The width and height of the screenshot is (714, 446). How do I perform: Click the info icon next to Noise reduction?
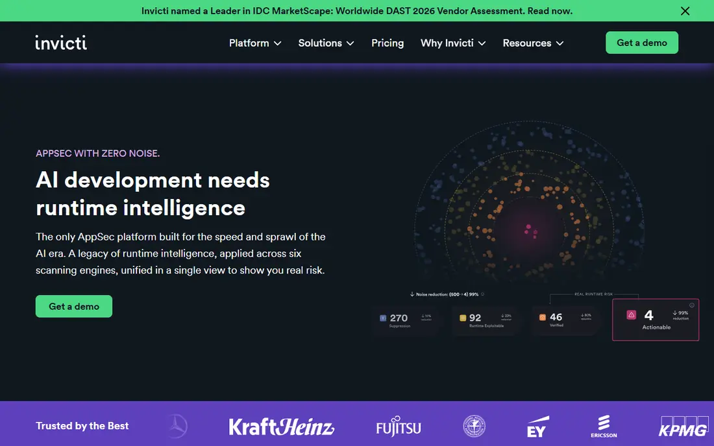(x=483, y=294)
